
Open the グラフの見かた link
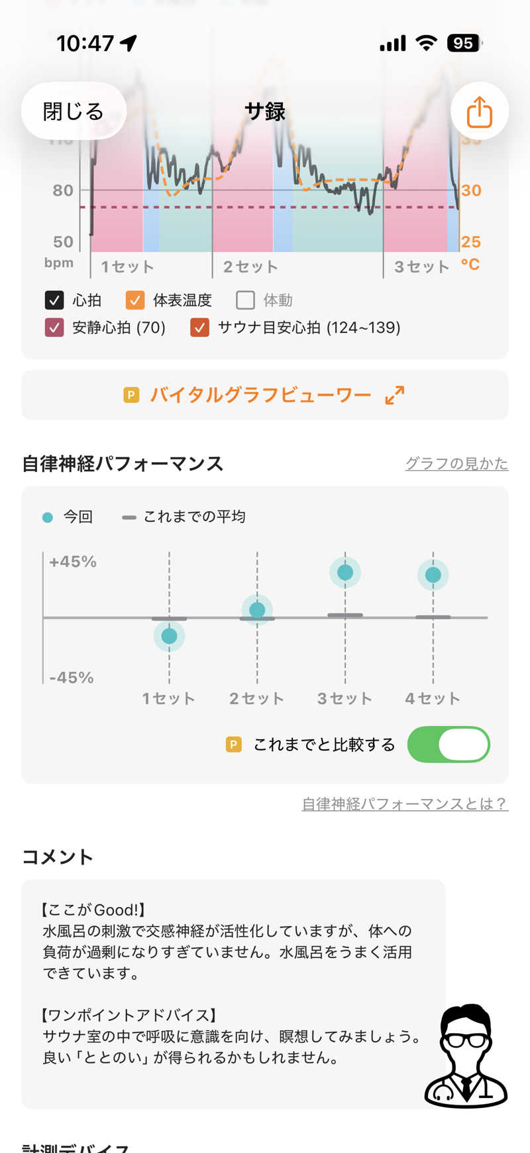click(457, 463)
